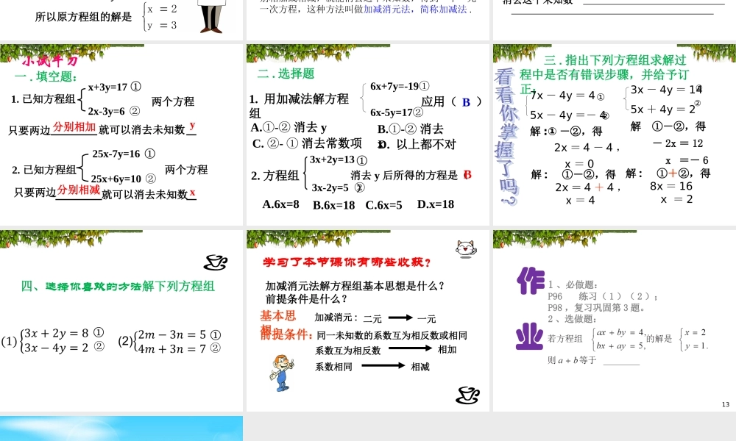Click the purple 业 character
The image size is (736, 441).
click(529, 337)
